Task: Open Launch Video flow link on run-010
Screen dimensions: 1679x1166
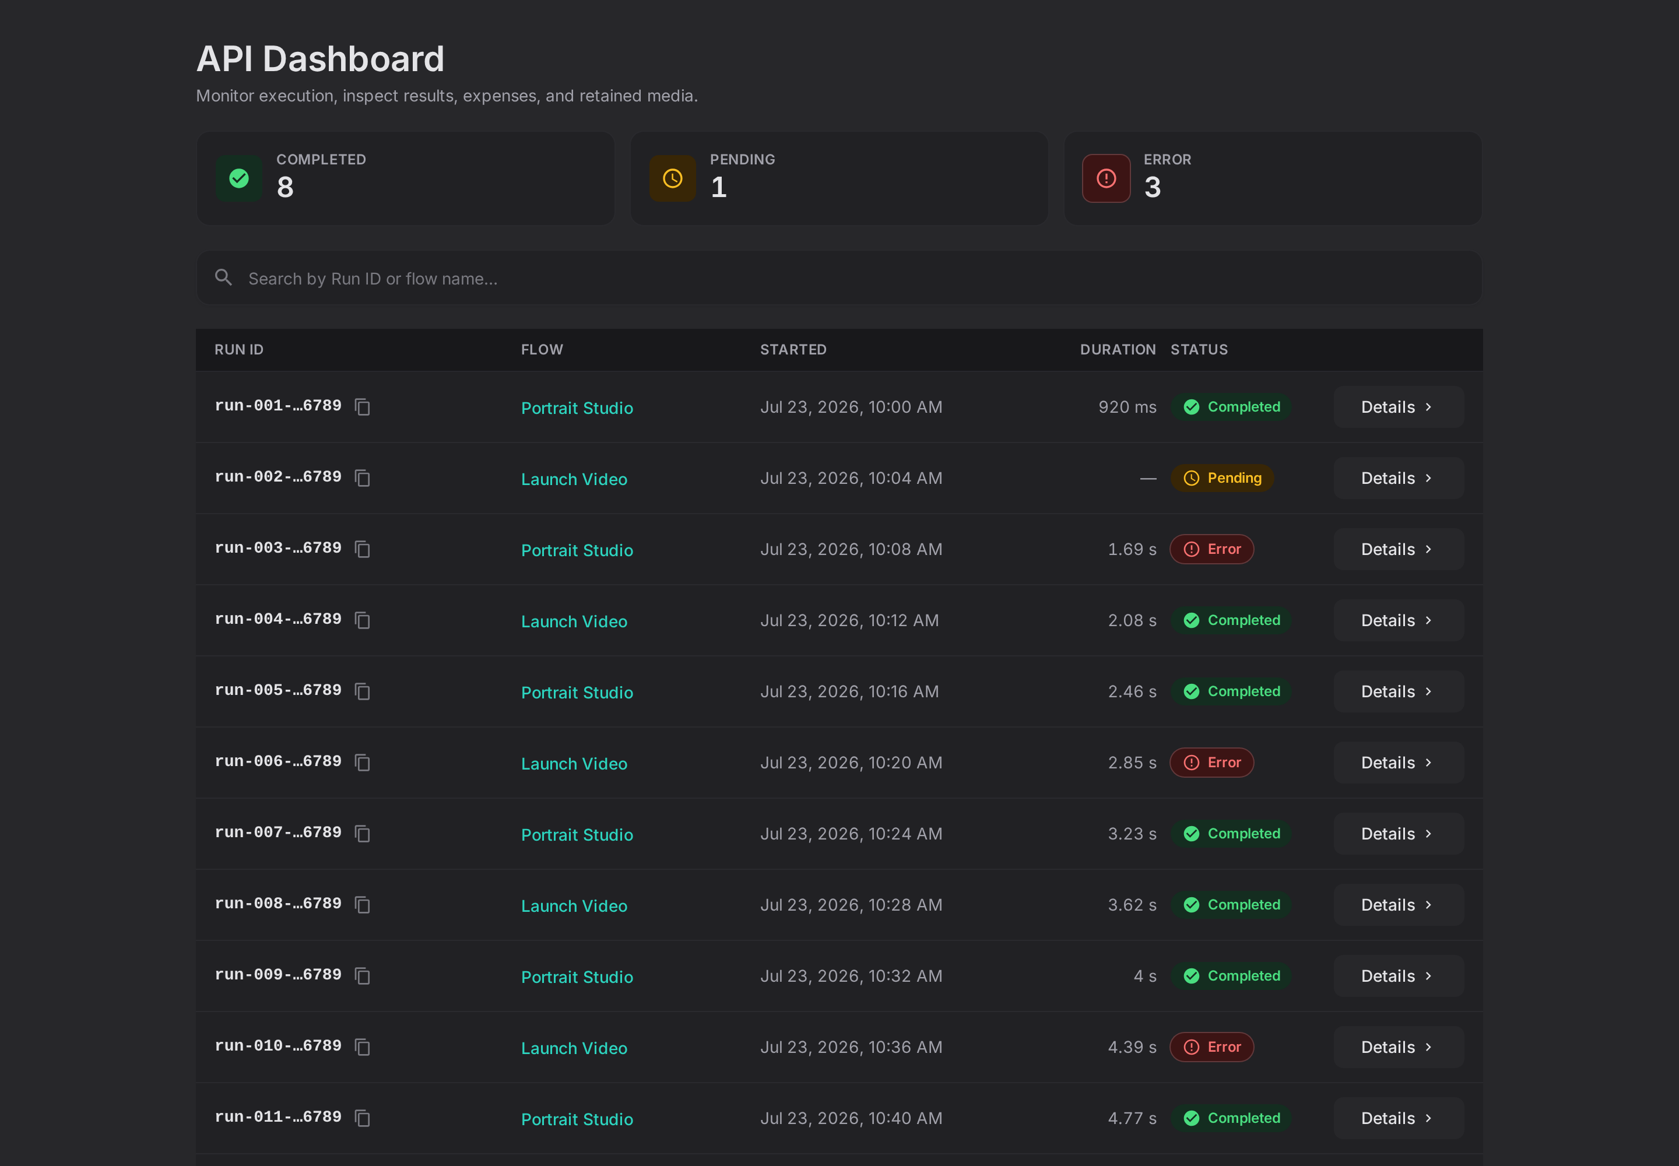Action: (x=574, y=1048)
